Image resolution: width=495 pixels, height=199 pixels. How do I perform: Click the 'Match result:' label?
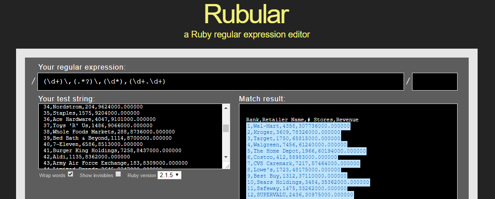click(x=262, y=99)
